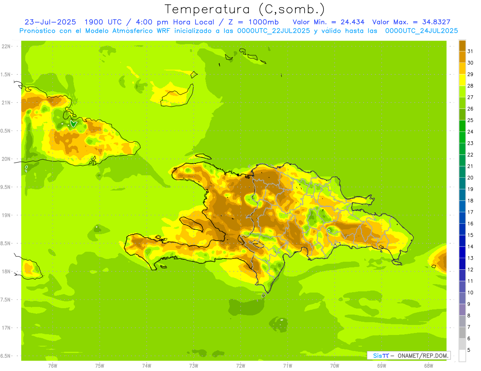Screen dimensions: 481x371
Task: Click the '24' color scale label
Action: pos(471,132)
